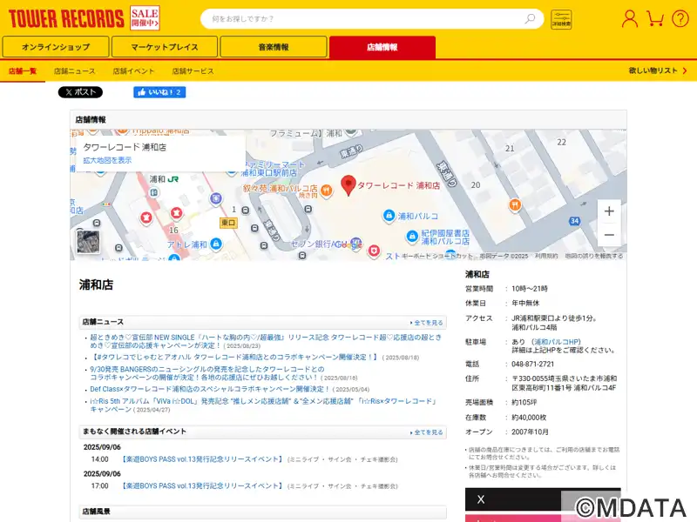Click the red タワーレコード 浦和店 map pin

tap(348, 185)
